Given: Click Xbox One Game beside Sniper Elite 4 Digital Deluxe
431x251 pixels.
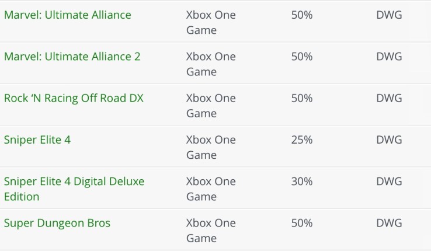Looking at the screenshot, I should [209, 189].
